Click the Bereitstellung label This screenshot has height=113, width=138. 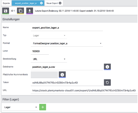[9, 59]
